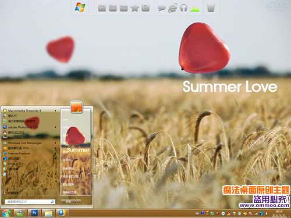Focus the Start menu search box
Viewport: 291px width, 218px height.
click(x=30, y=202)
